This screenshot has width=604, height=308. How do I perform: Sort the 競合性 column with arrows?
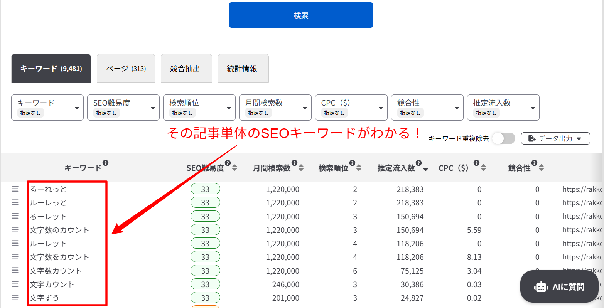click(541, 168)
